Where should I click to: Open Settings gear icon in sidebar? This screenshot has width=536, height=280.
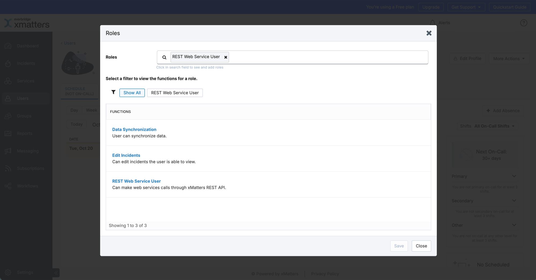click(8, 273)
